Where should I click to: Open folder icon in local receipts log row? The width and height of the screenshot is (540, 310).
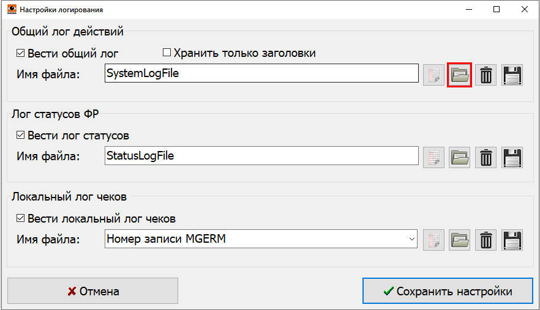coord(459,240)
